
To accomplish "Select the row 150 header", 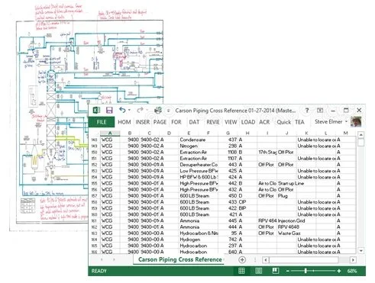I will (x=94, y=152).
